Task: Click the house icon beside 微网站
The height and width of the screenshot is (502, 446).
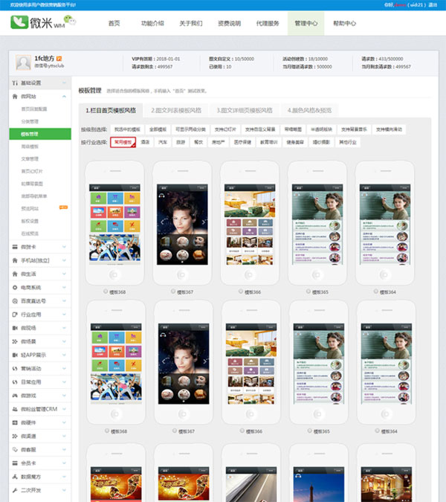Action: pyautogui.click(x=15, y=97)
